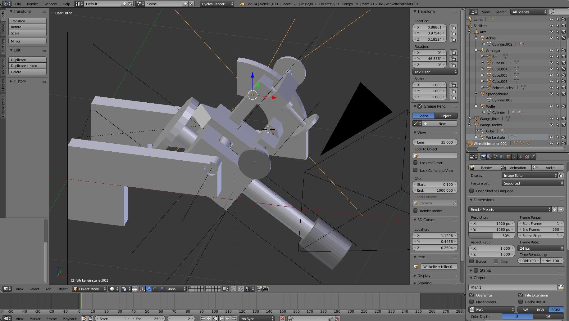This screenshot has height=321, width=569.
Task: Open the Physics properties tab
Action: pyautogui.click(x=533, y=157)
